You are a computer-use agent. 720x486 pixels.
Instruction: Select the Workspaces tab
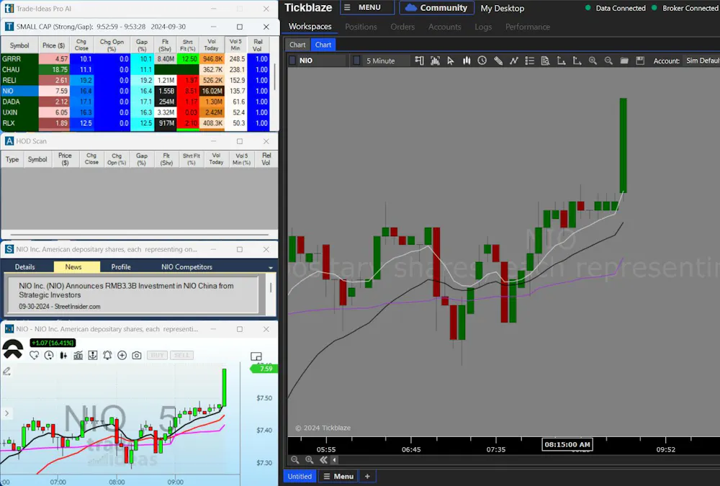pos(310,27)
